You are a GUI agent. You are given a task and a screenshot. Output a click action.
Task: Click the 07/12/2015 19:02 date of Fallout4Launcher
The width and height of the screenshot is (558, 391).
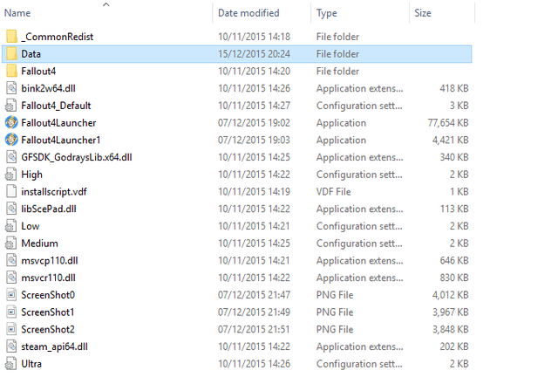[x=254, y=122]
